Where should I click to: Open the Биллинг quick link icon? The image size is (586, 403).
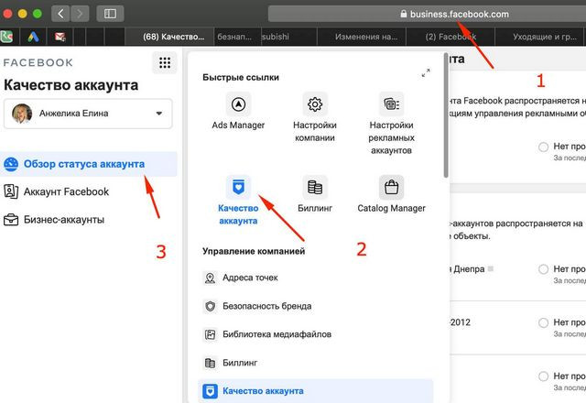pos(315,187)
